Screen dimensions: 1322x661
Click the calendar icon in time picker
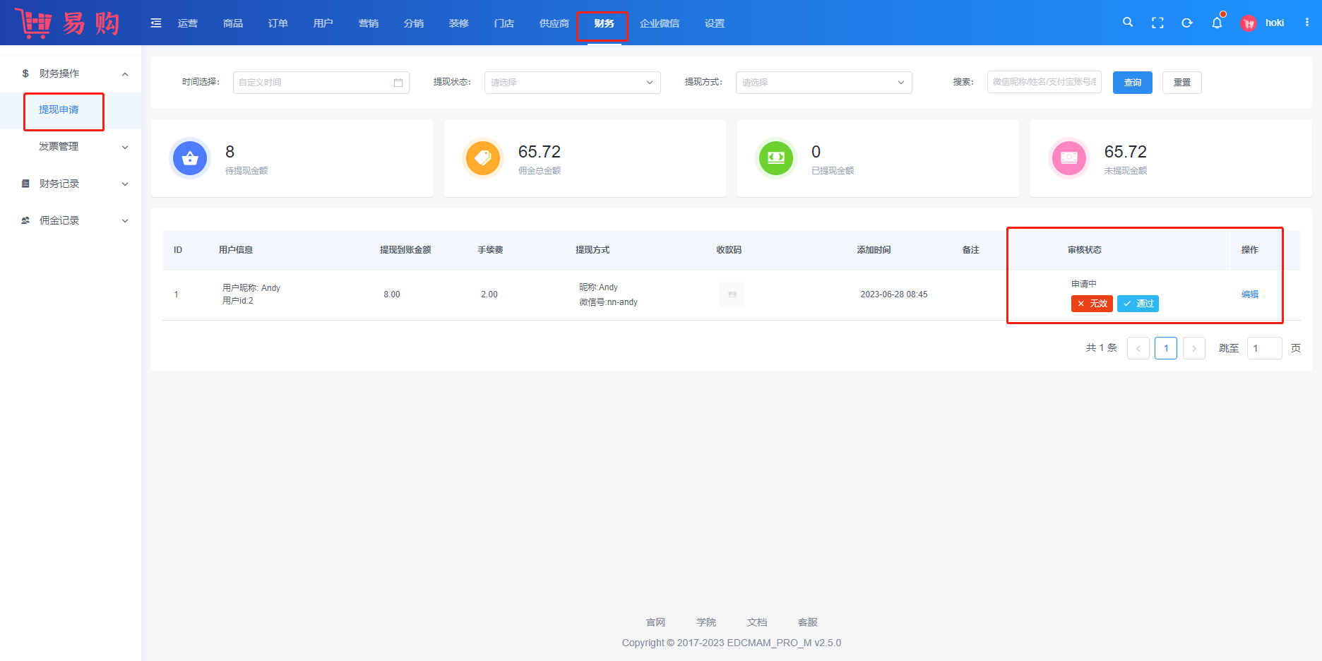coord(398,83)
